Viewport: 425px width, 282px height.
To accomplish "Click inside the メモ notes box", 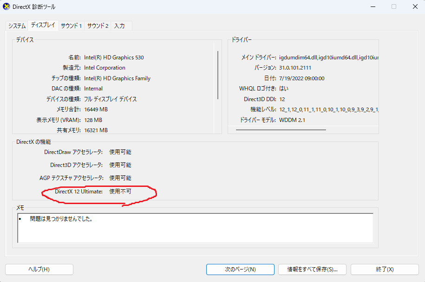I will click(195, 228).
